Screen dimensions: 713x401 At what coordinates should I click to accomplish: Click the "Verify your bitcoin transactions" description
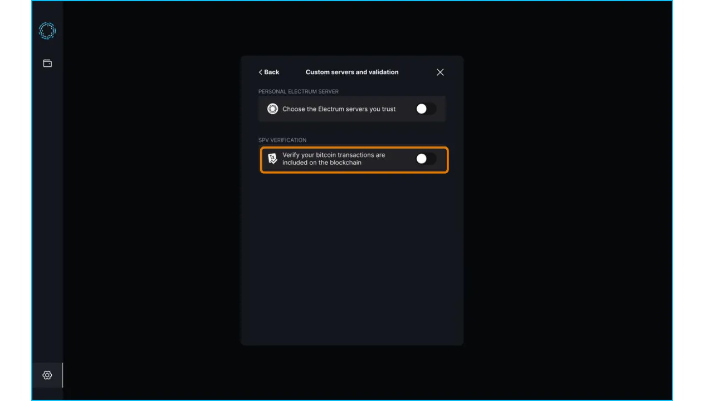point(333,159)
